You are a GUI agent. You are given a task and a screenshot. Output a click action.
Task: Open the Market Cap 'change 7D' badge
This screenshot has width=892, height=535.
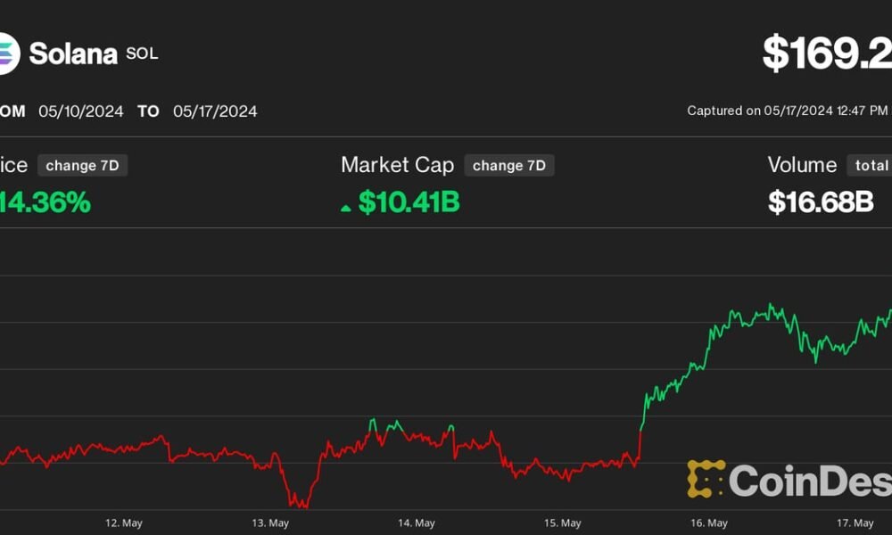pos(509,166)
